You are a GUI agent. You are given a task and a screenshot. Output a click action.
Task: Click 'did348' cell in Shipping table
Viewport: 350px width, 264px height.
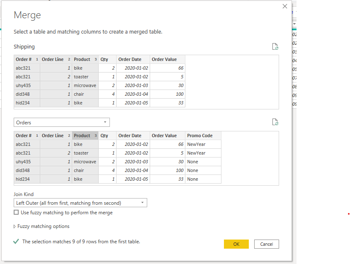[27, 94]
